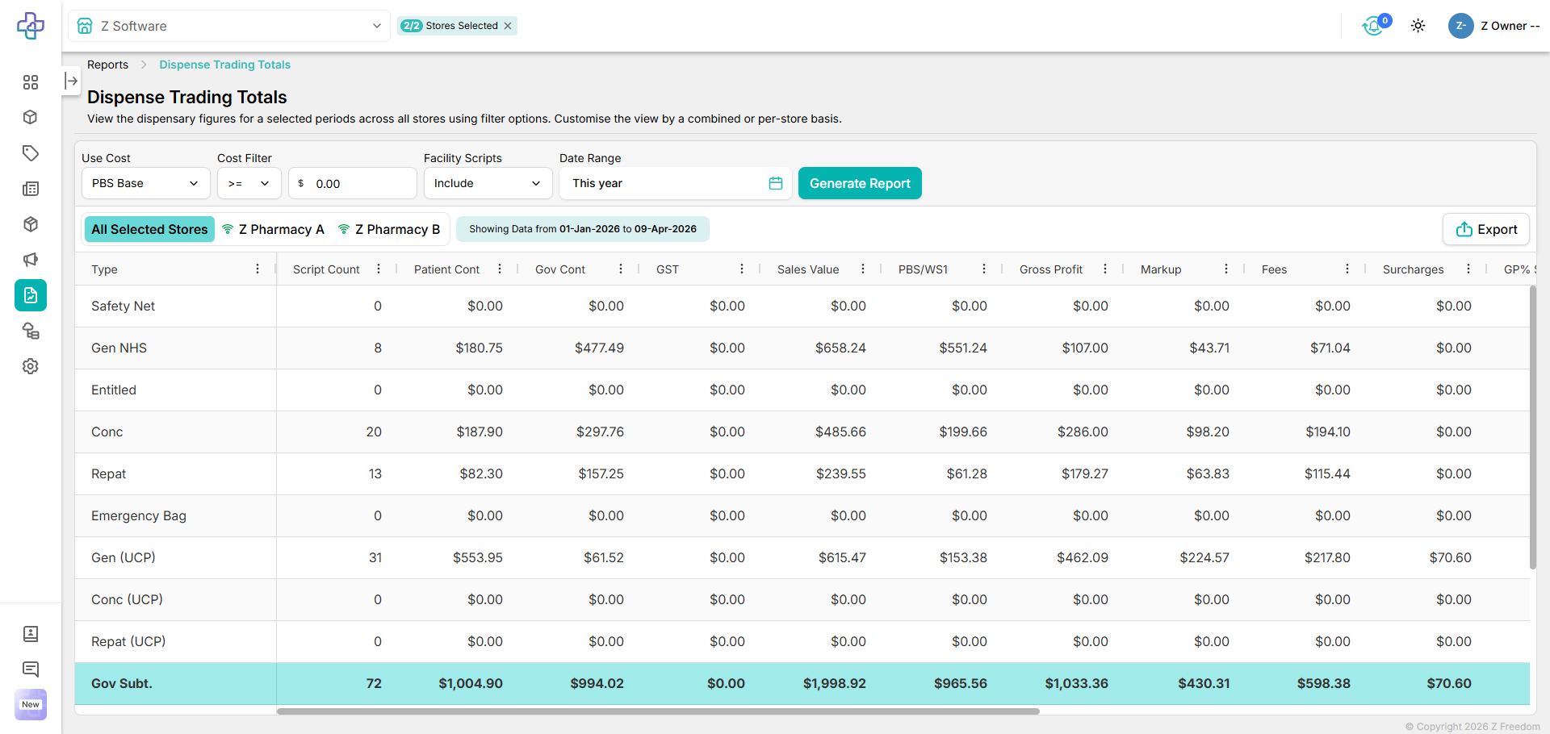Switch to Z Pharmacy A tab
This screenshot has width=1550, height=734.
(x=273, y=230)
